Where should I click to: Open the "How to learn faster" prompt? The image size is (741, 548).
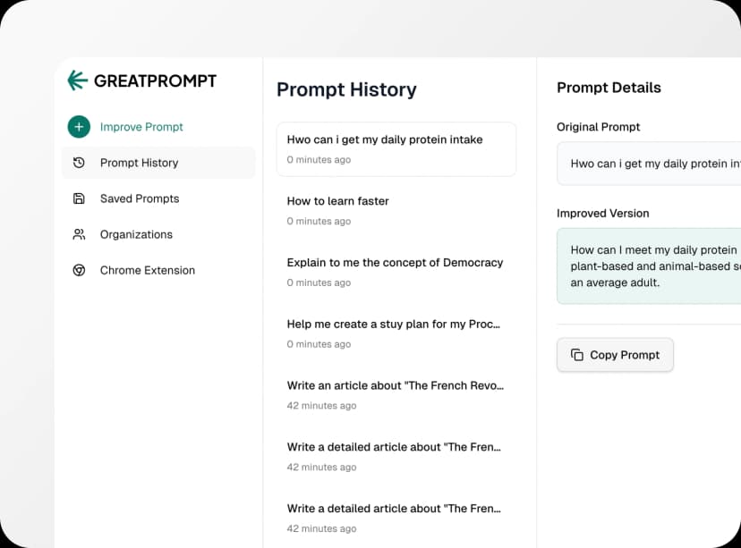coord(396,210)
